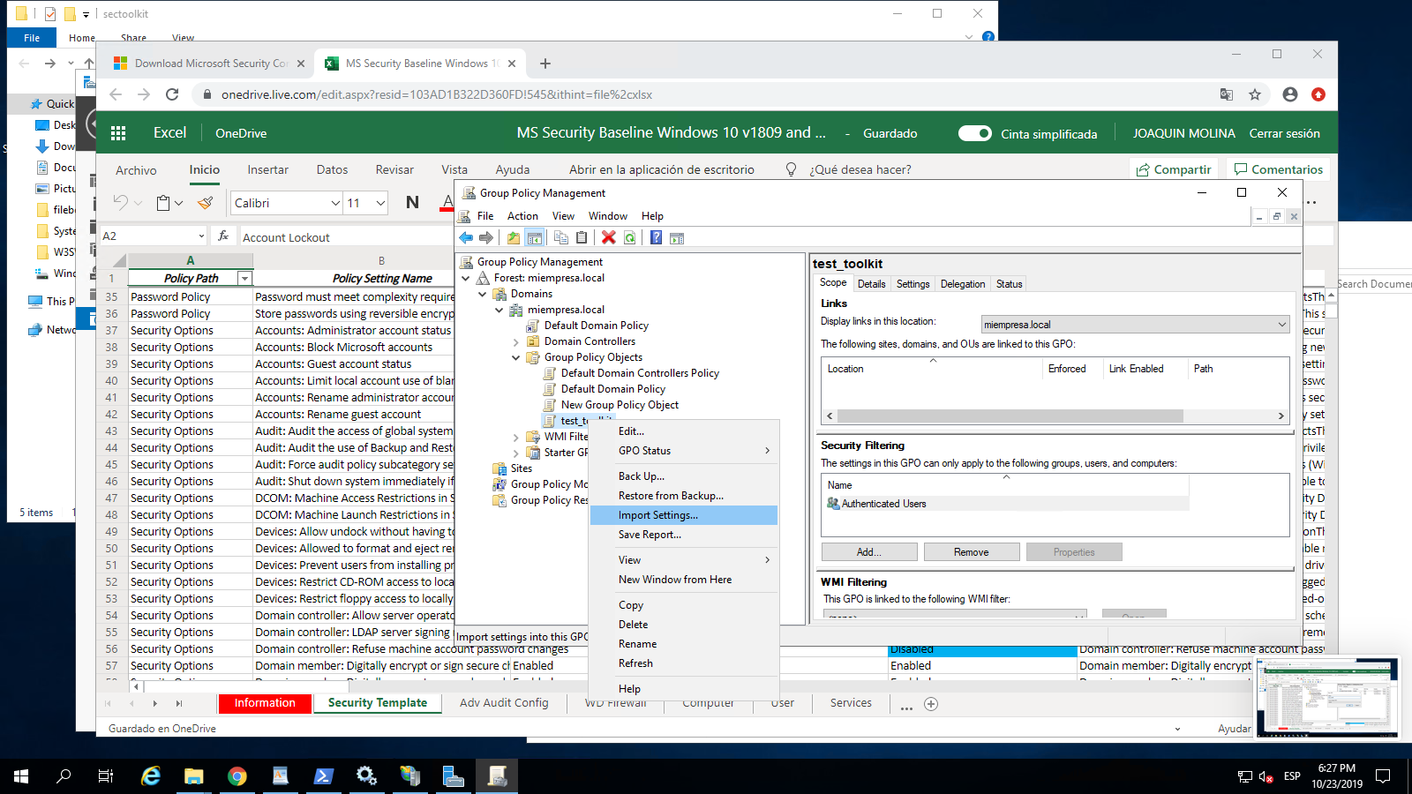The width and height of the screenshot is (1412, 794).
Task: Click the red X delete toolbar icon
Action: (608, 237)
